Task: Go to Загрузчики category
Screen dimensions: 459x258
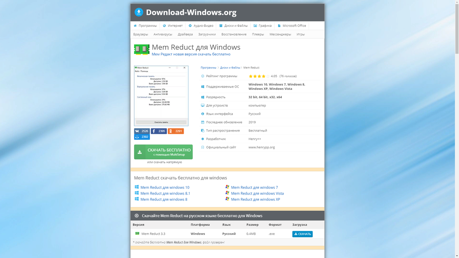Action: (x=207, y=34)
